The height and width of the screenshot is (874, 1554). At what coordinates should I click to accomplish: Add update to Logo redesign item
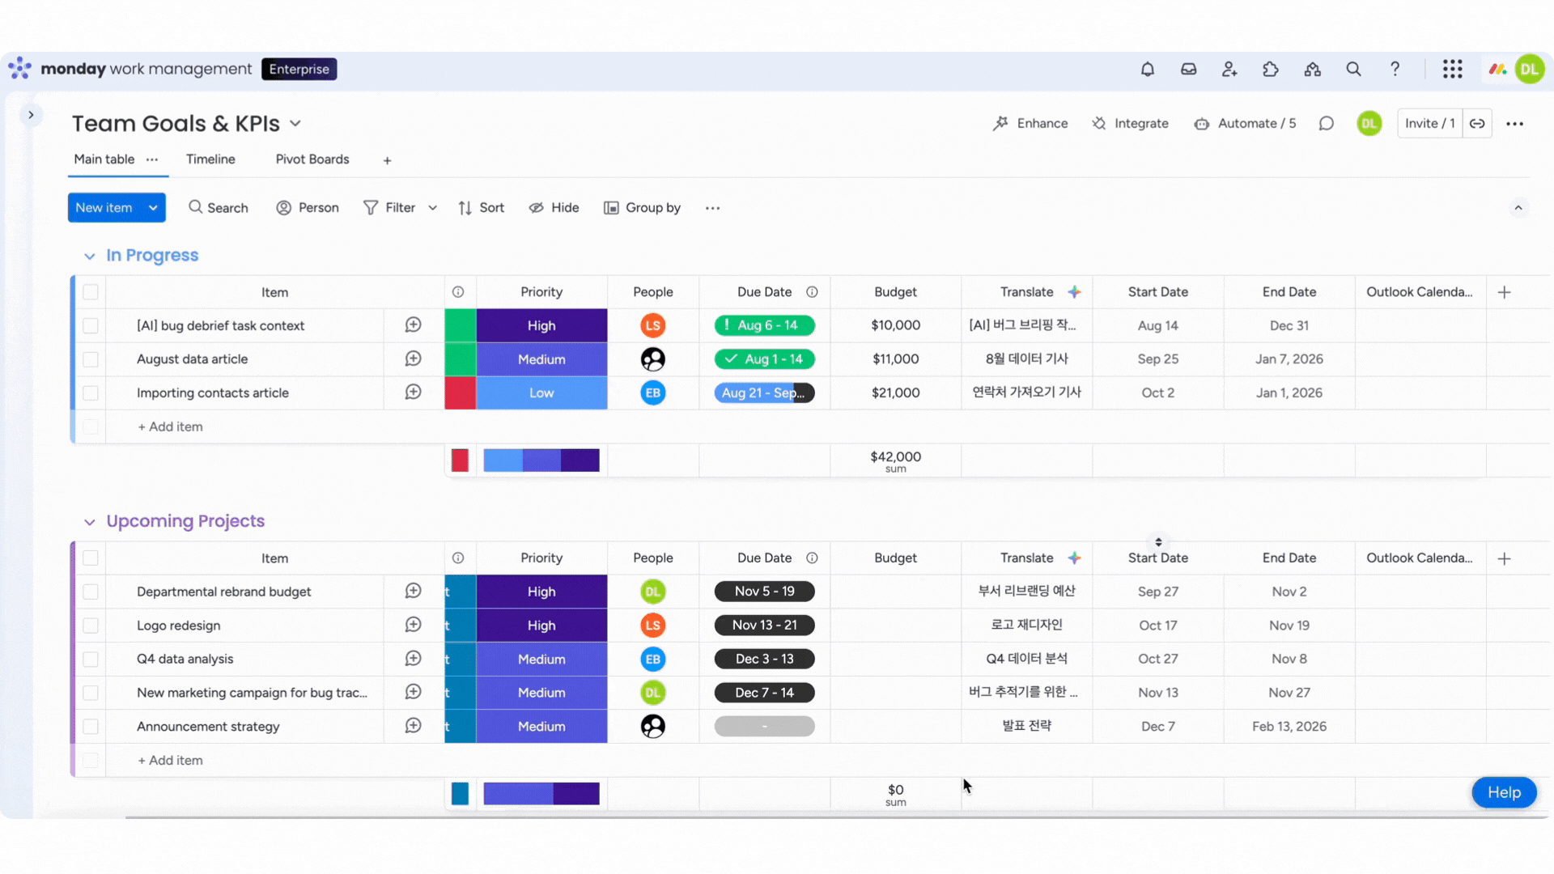[413, 625]
